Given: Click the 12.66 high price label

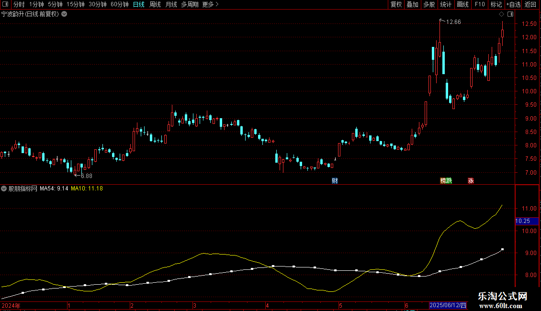Looking at the screenshot, I should (453, 22).
